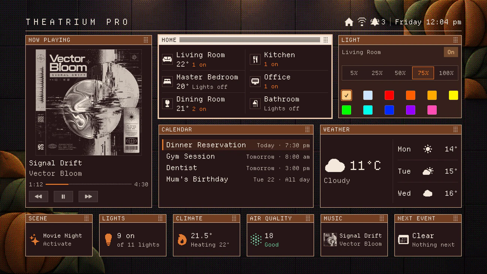Click the grid handle on Light panel

pos(456,40)
